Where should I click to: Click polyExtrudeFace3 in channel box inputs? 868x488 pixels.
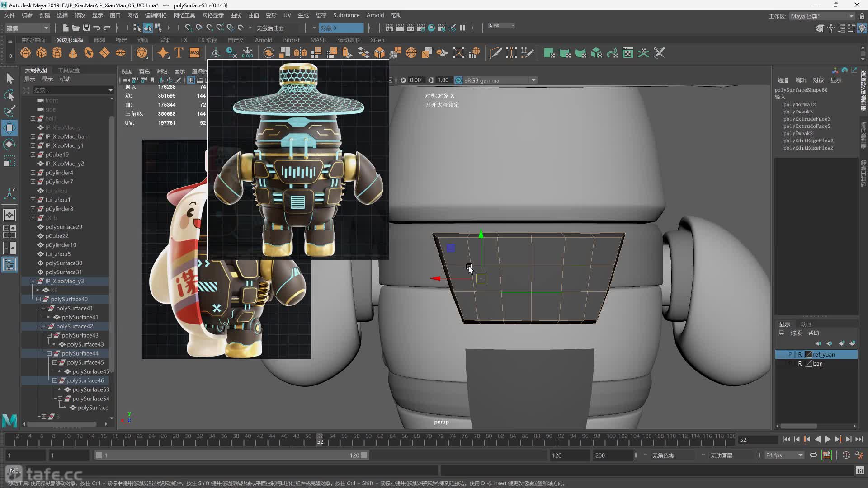click(807, 119)
